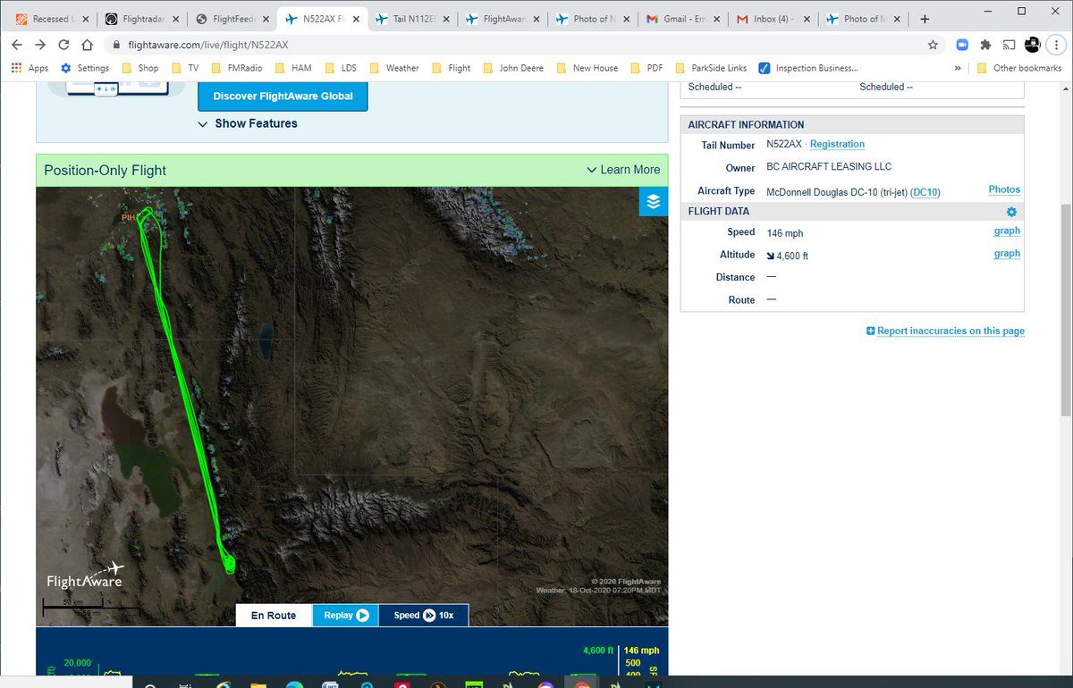
Task: Open the Speed graph link
Action: pos(1007,231)
